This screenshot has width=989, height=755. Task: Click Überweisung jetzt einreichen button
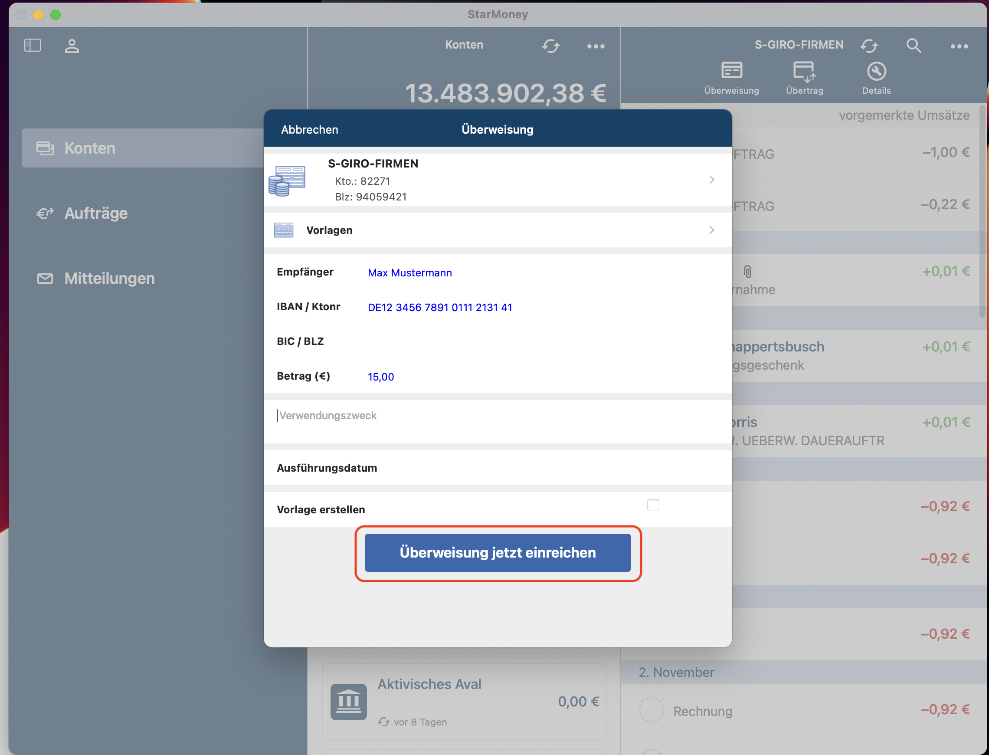(x=498, y=553)
